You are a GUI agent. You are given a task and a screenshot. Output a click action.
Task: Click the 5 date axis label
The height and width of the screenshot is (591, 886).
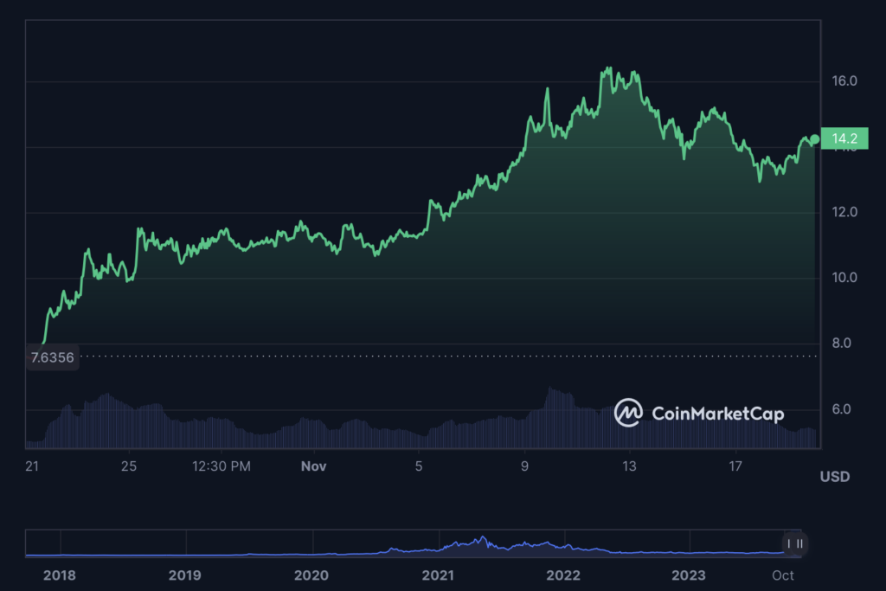pyautogui.click(x=419, y=466)
